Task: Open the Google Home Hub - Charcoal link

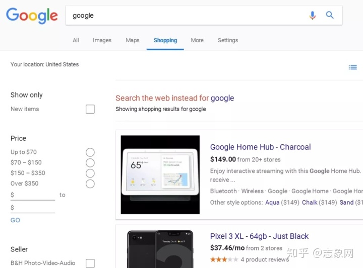Action: point(260,147)
